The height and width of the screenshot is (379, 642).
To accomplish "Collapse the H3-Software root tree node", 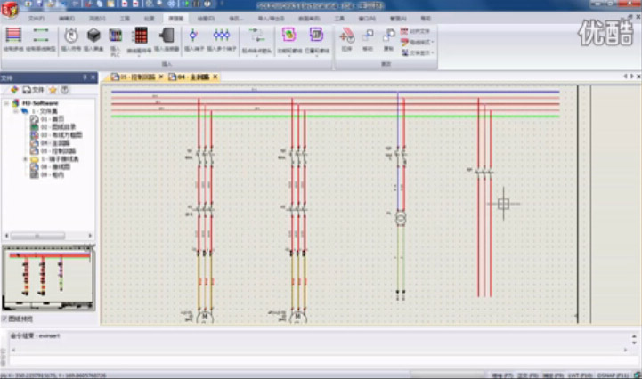I will (x=6, y=103).
